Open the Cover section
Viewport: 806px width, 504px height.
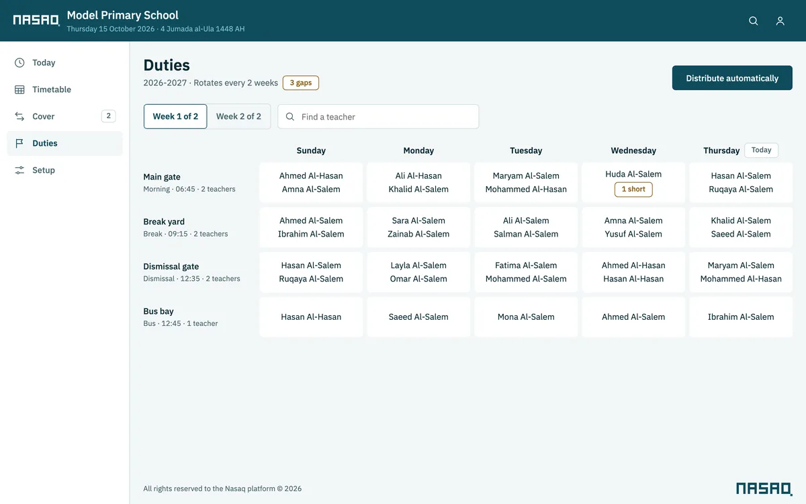point(64,116)
